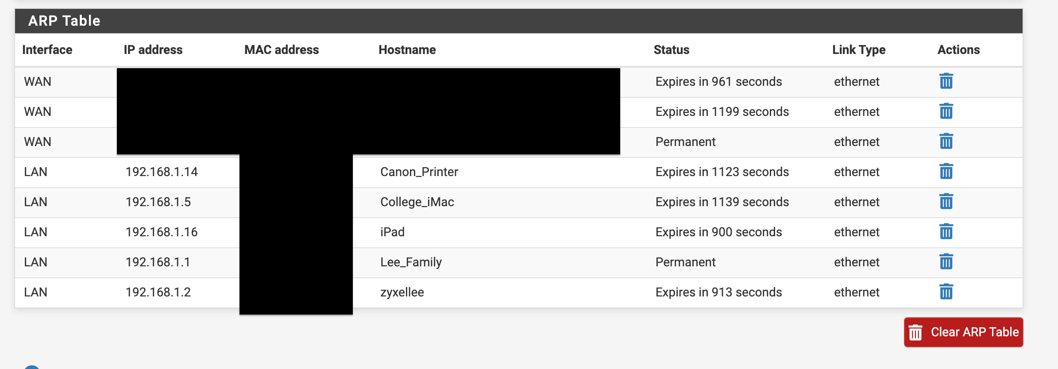Click the zyxellee hostname cell
Screen dimensions: 1058x369
point(402,292)
